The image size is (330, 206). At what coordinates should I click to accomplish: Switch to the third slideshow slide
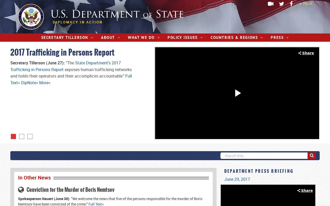click(30, 136)
